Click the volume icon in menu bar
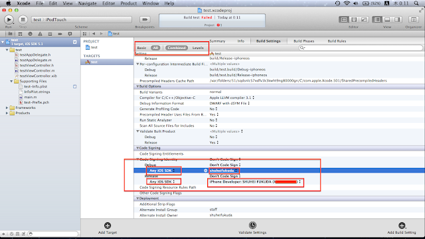The image size is (425, 239). [x=356, y=3]
